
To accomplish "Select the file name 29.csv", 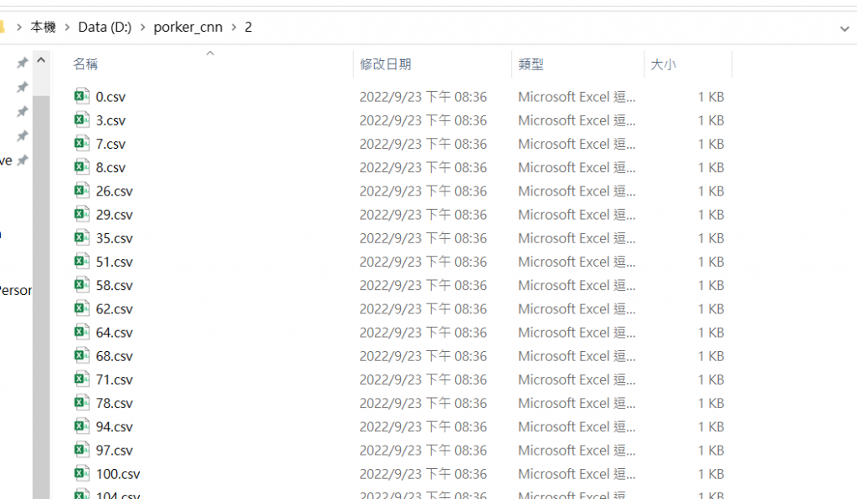I will (114, 214).
